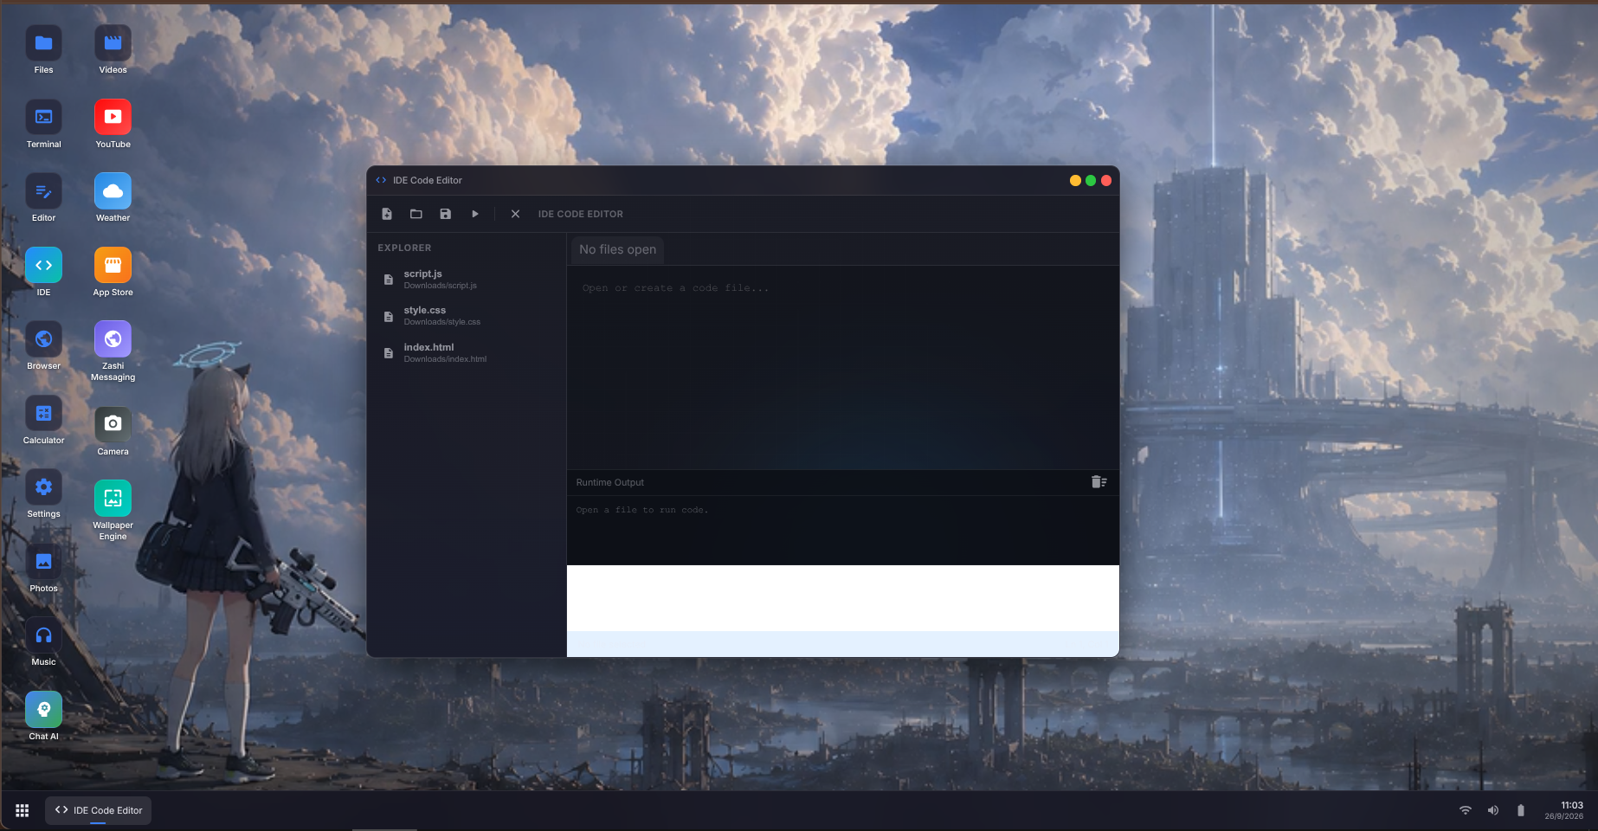Image resolution: width=1598 pixels, height=831 pixels.
Task: Launch the Videos app
Action: (x=113, y=51)
